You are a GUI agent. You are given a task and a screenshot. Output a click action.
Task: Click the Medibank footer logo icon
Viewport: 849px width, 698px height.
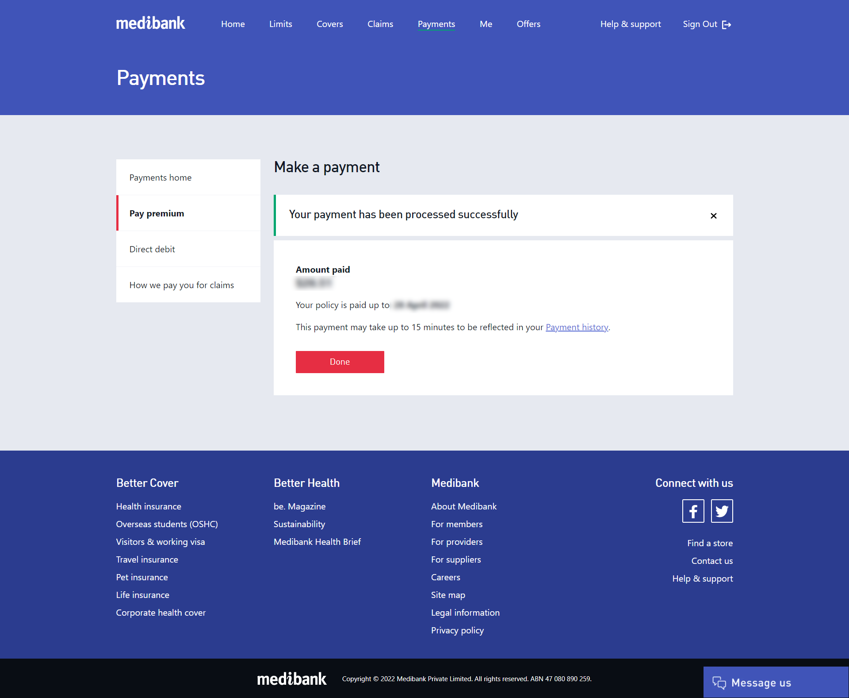[293, 680]
